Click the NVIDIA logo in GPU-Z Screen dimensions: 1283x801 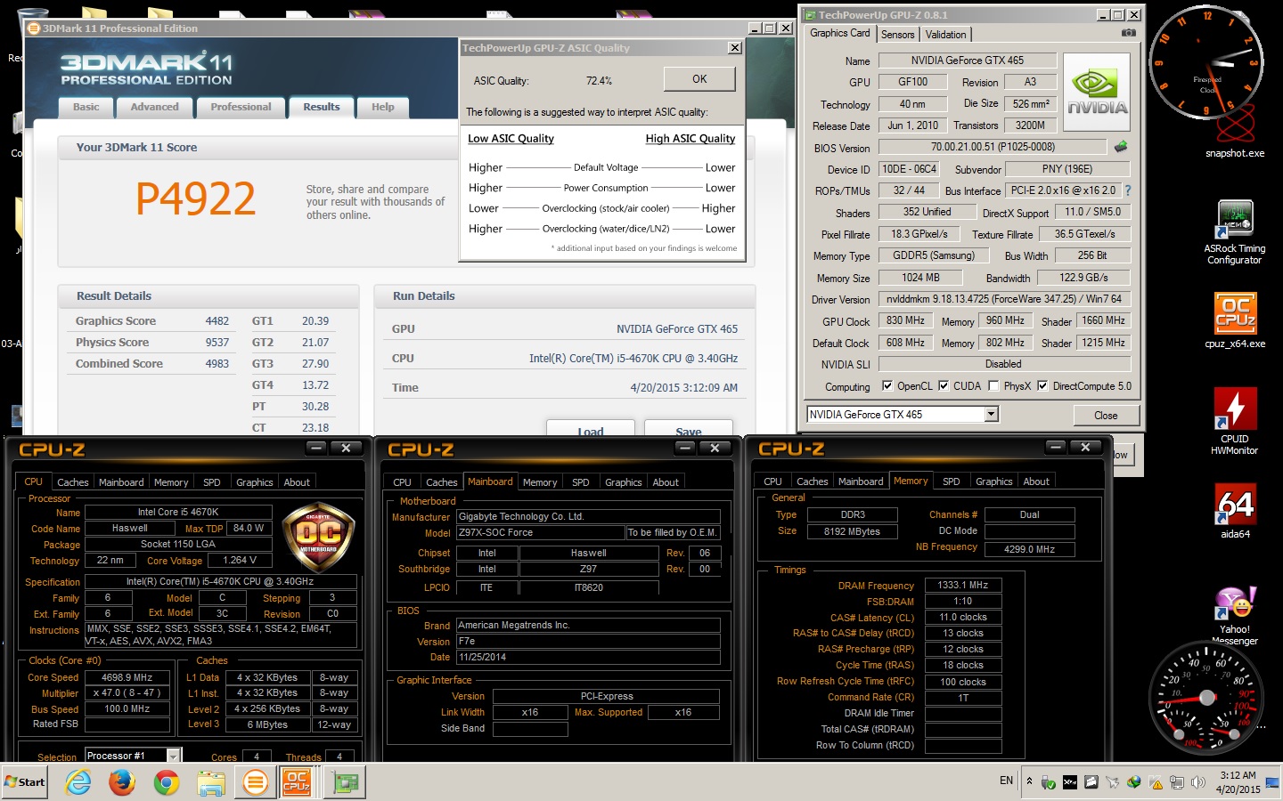click(x=1096, y=93)
